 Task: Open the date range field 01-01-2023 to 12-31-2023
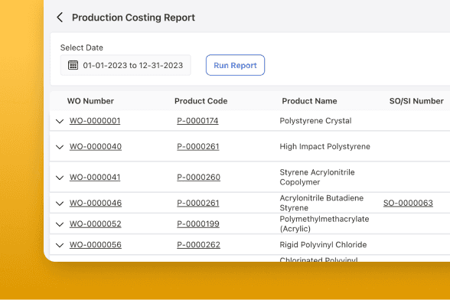[126, 65]
